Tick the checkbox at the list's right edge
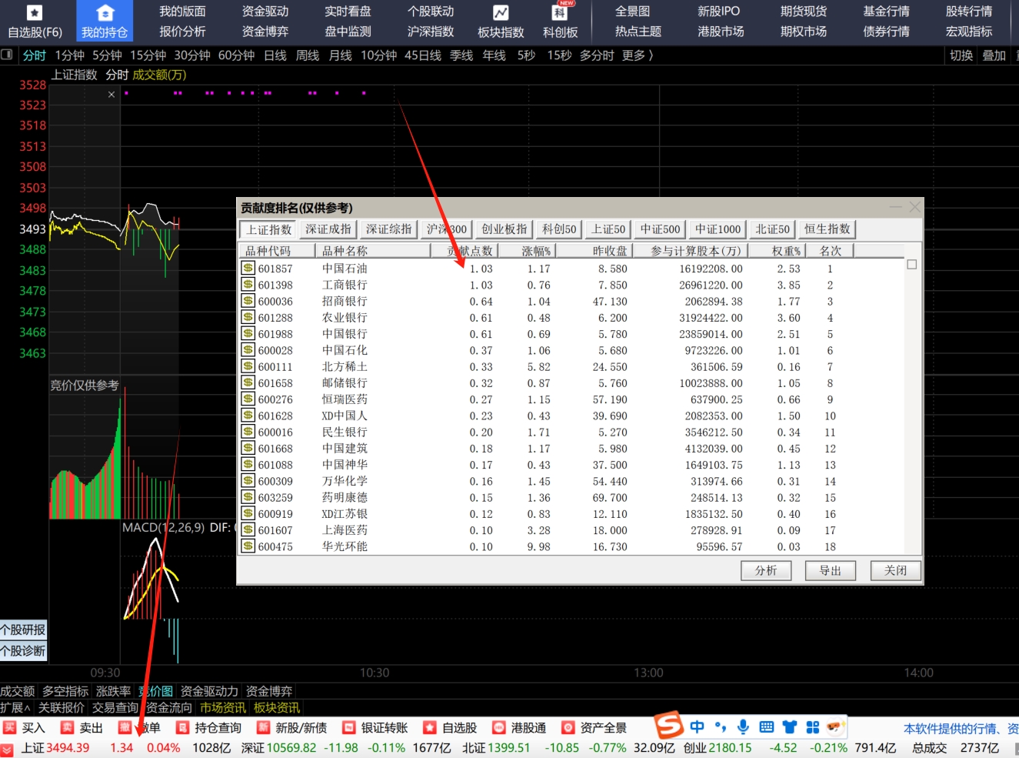Image resolution: width=1019 pixels, height=758 pixels. pos(911,265)
